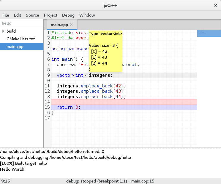This screenshot has height=184, width=221.
Task: Click the hello project folder header
Action: 7,23
